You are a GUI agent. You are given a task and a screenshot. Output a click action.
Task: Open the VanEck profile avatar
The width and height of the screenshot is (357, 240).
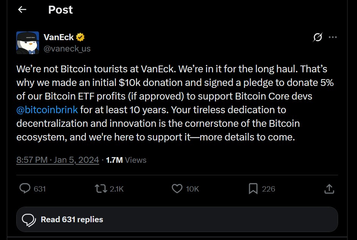[28, 43]
